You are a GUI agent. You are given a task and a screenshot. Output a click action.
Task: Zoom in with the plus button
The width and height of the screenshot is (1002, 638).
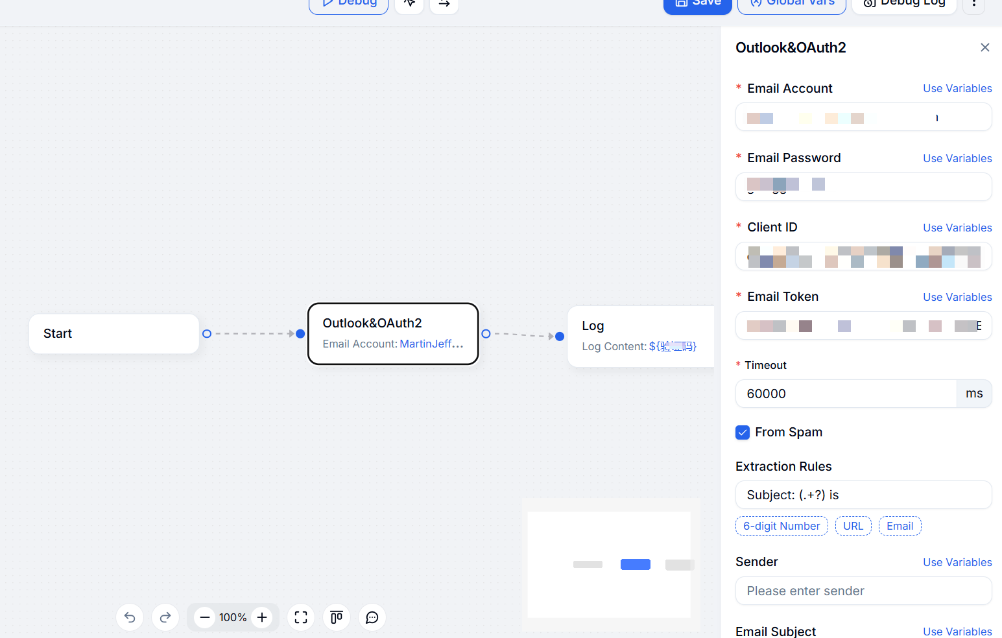click(262, 617)
